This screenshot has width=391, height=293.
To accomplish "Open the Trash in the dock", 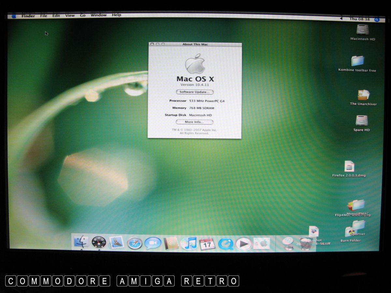I will click(305, 244).
